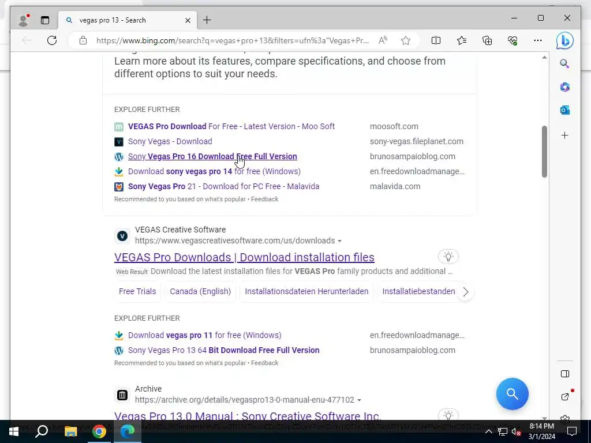Expand vegascreativesoftware.com URL dropdown arrow
This screenshot has width=591, height=443.
[339, 241]
